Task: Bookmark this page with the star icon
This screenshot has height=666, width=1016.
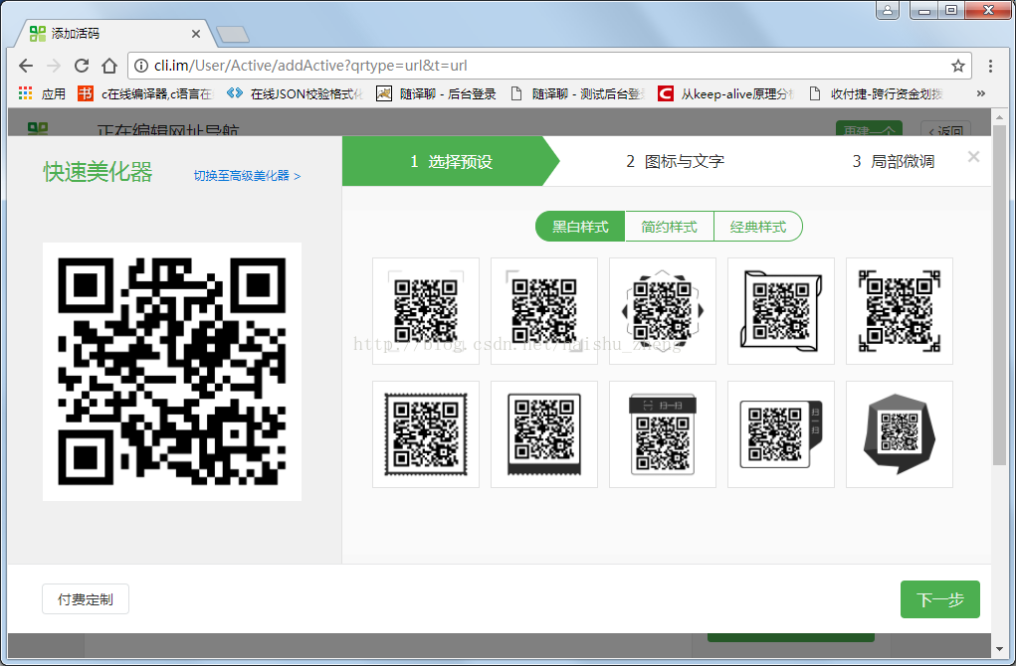Action: click(957, 66)
